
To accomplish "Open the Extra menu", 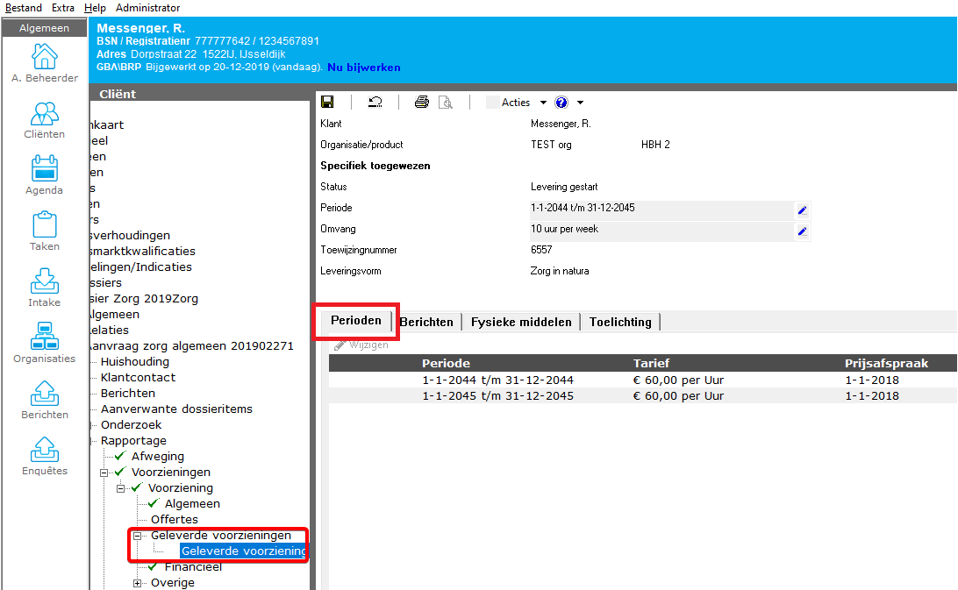I will [x=63, y=8].
